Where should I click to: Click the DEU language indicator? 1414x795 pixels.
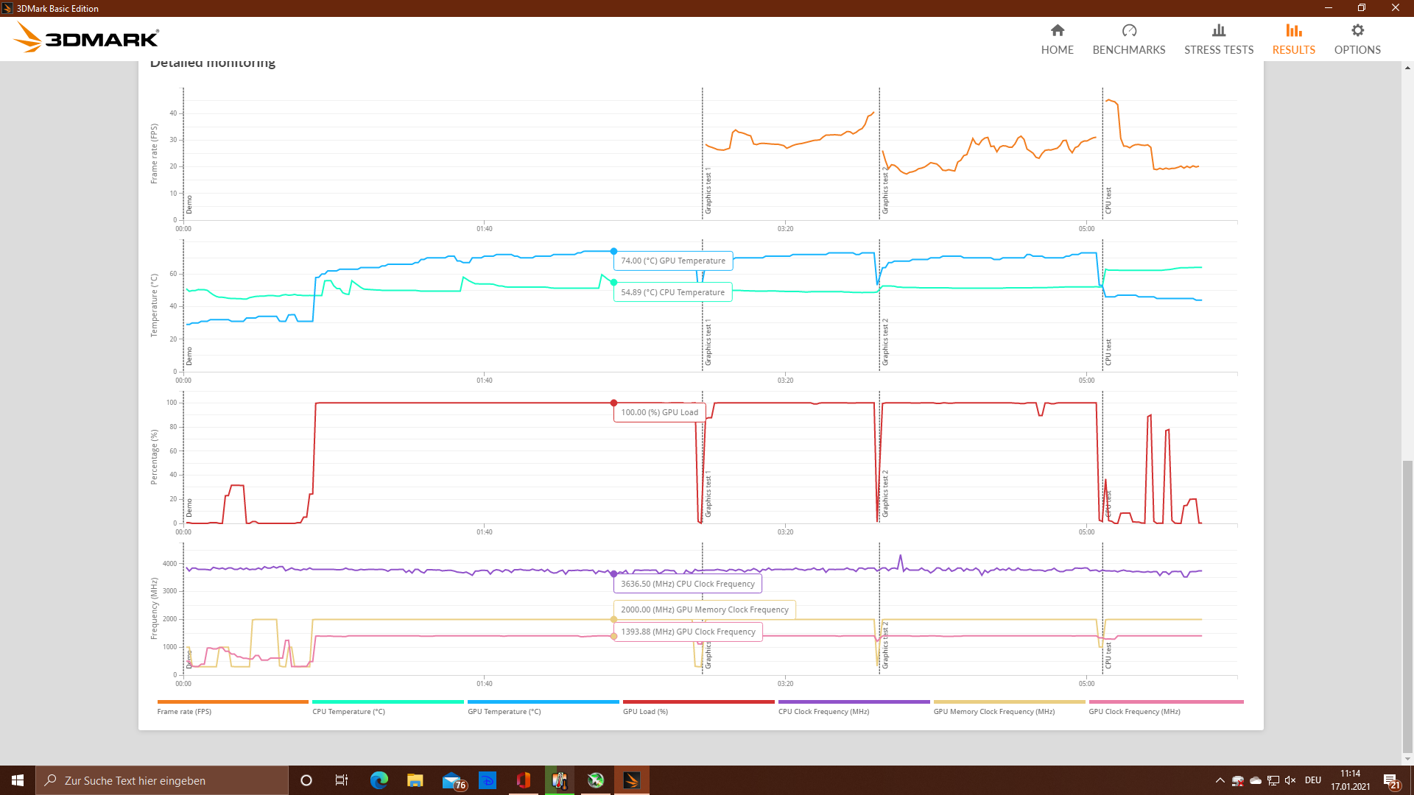point(1313,780)
